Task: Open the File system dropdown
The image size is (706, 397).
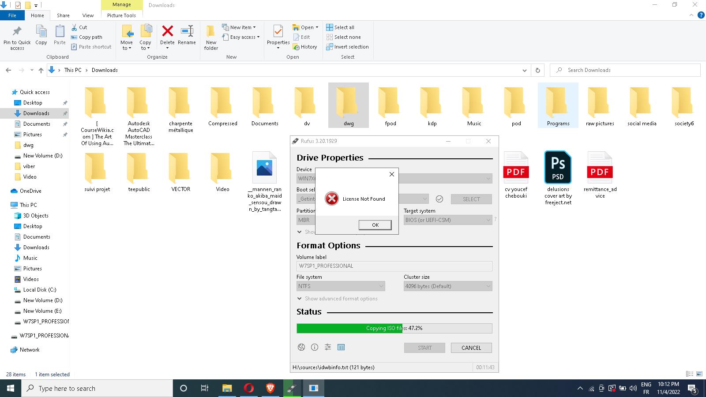Action: pyautogui.click(x=341, y=286)
